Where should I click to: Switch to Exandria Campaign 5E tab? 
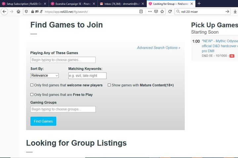(73, 4)
